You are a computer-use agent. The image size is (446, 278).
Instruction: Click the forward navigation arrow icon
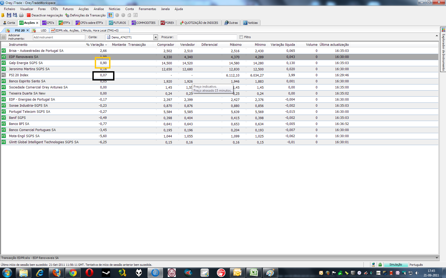pyautogui.click(x=123, y=15)
